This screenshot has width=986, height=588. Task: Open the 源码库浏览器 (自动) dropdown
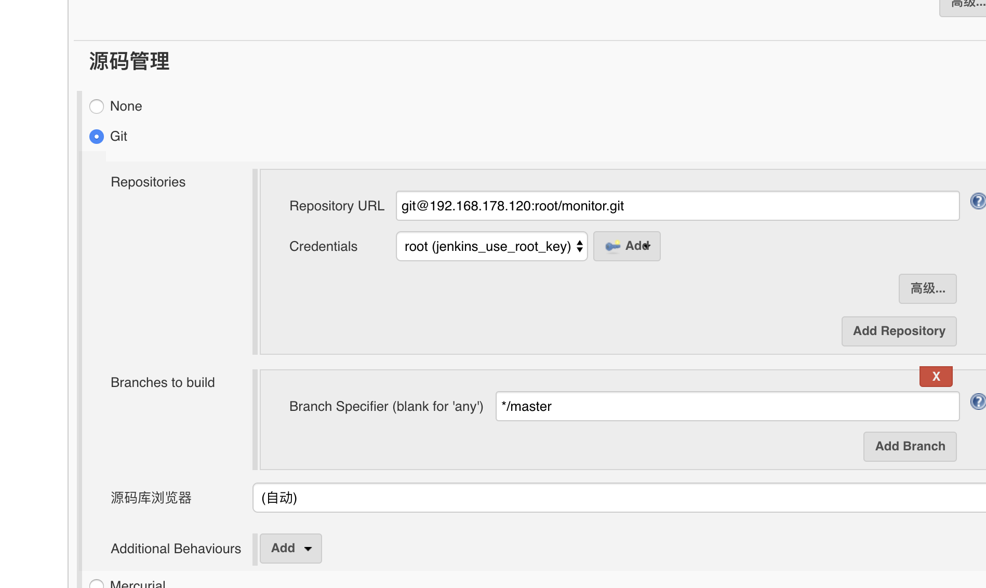coord(619,498)
